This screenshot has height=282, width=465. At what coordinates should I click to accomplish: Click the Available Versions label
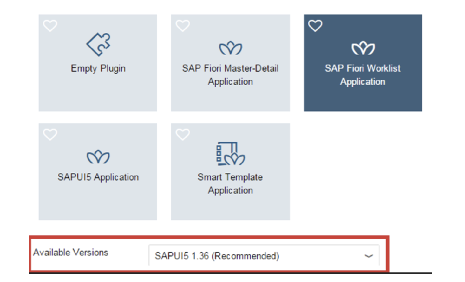(71, 253)
